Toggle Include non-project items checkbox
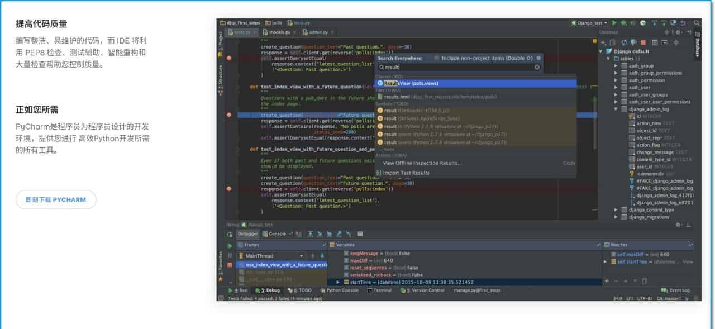Viewport: 715px width, 329px height. pos(437,58)
